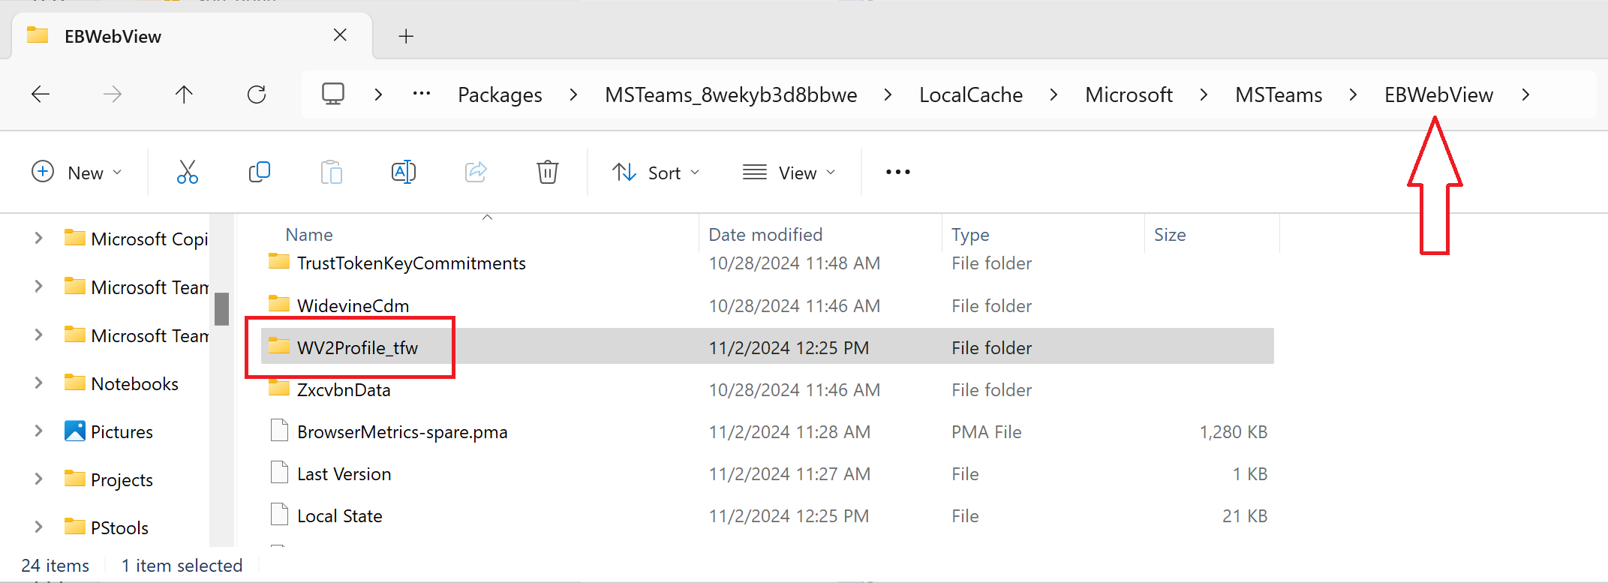The image size is (1608, 583).
Task: Click the Cut scissors icon
Action: (187, 173)
